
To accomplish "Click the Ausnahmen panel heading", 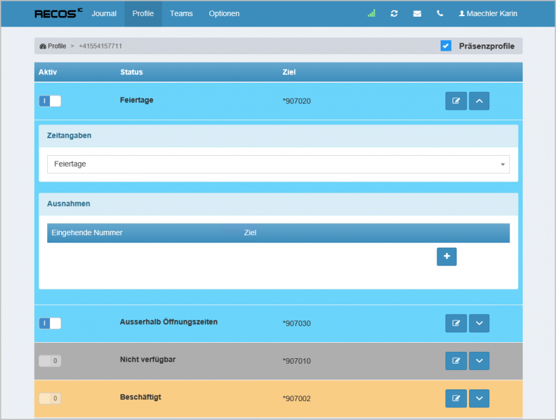I will click(x=68, y=204).
